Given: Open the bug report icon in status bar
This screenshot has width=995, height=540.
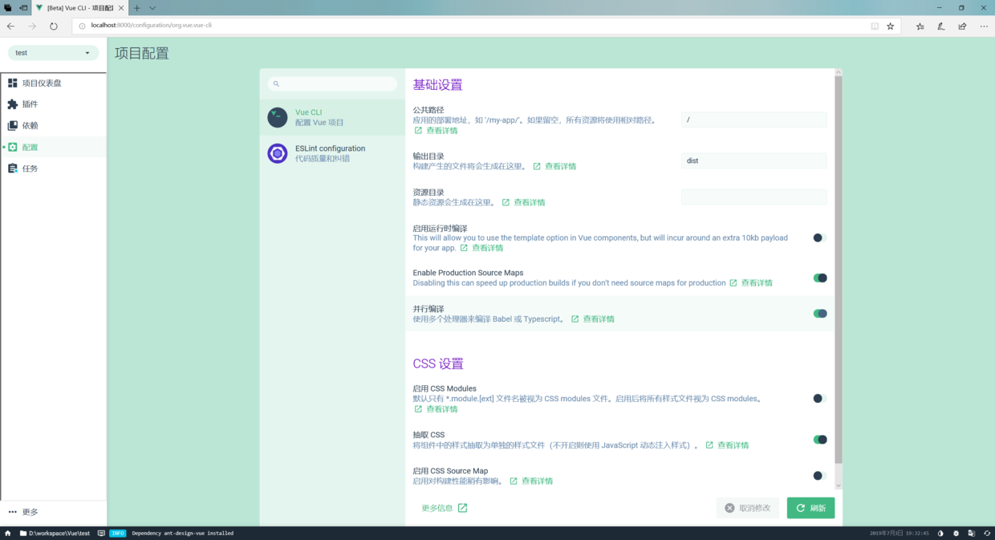Looking at the screenshot, I should coord(956,533).
